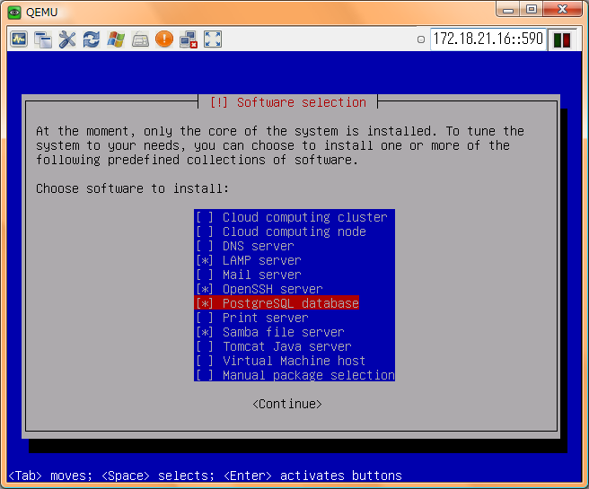589x489 pixels.
Task: Activate the <Continue> button
Action: click(287, 404)
